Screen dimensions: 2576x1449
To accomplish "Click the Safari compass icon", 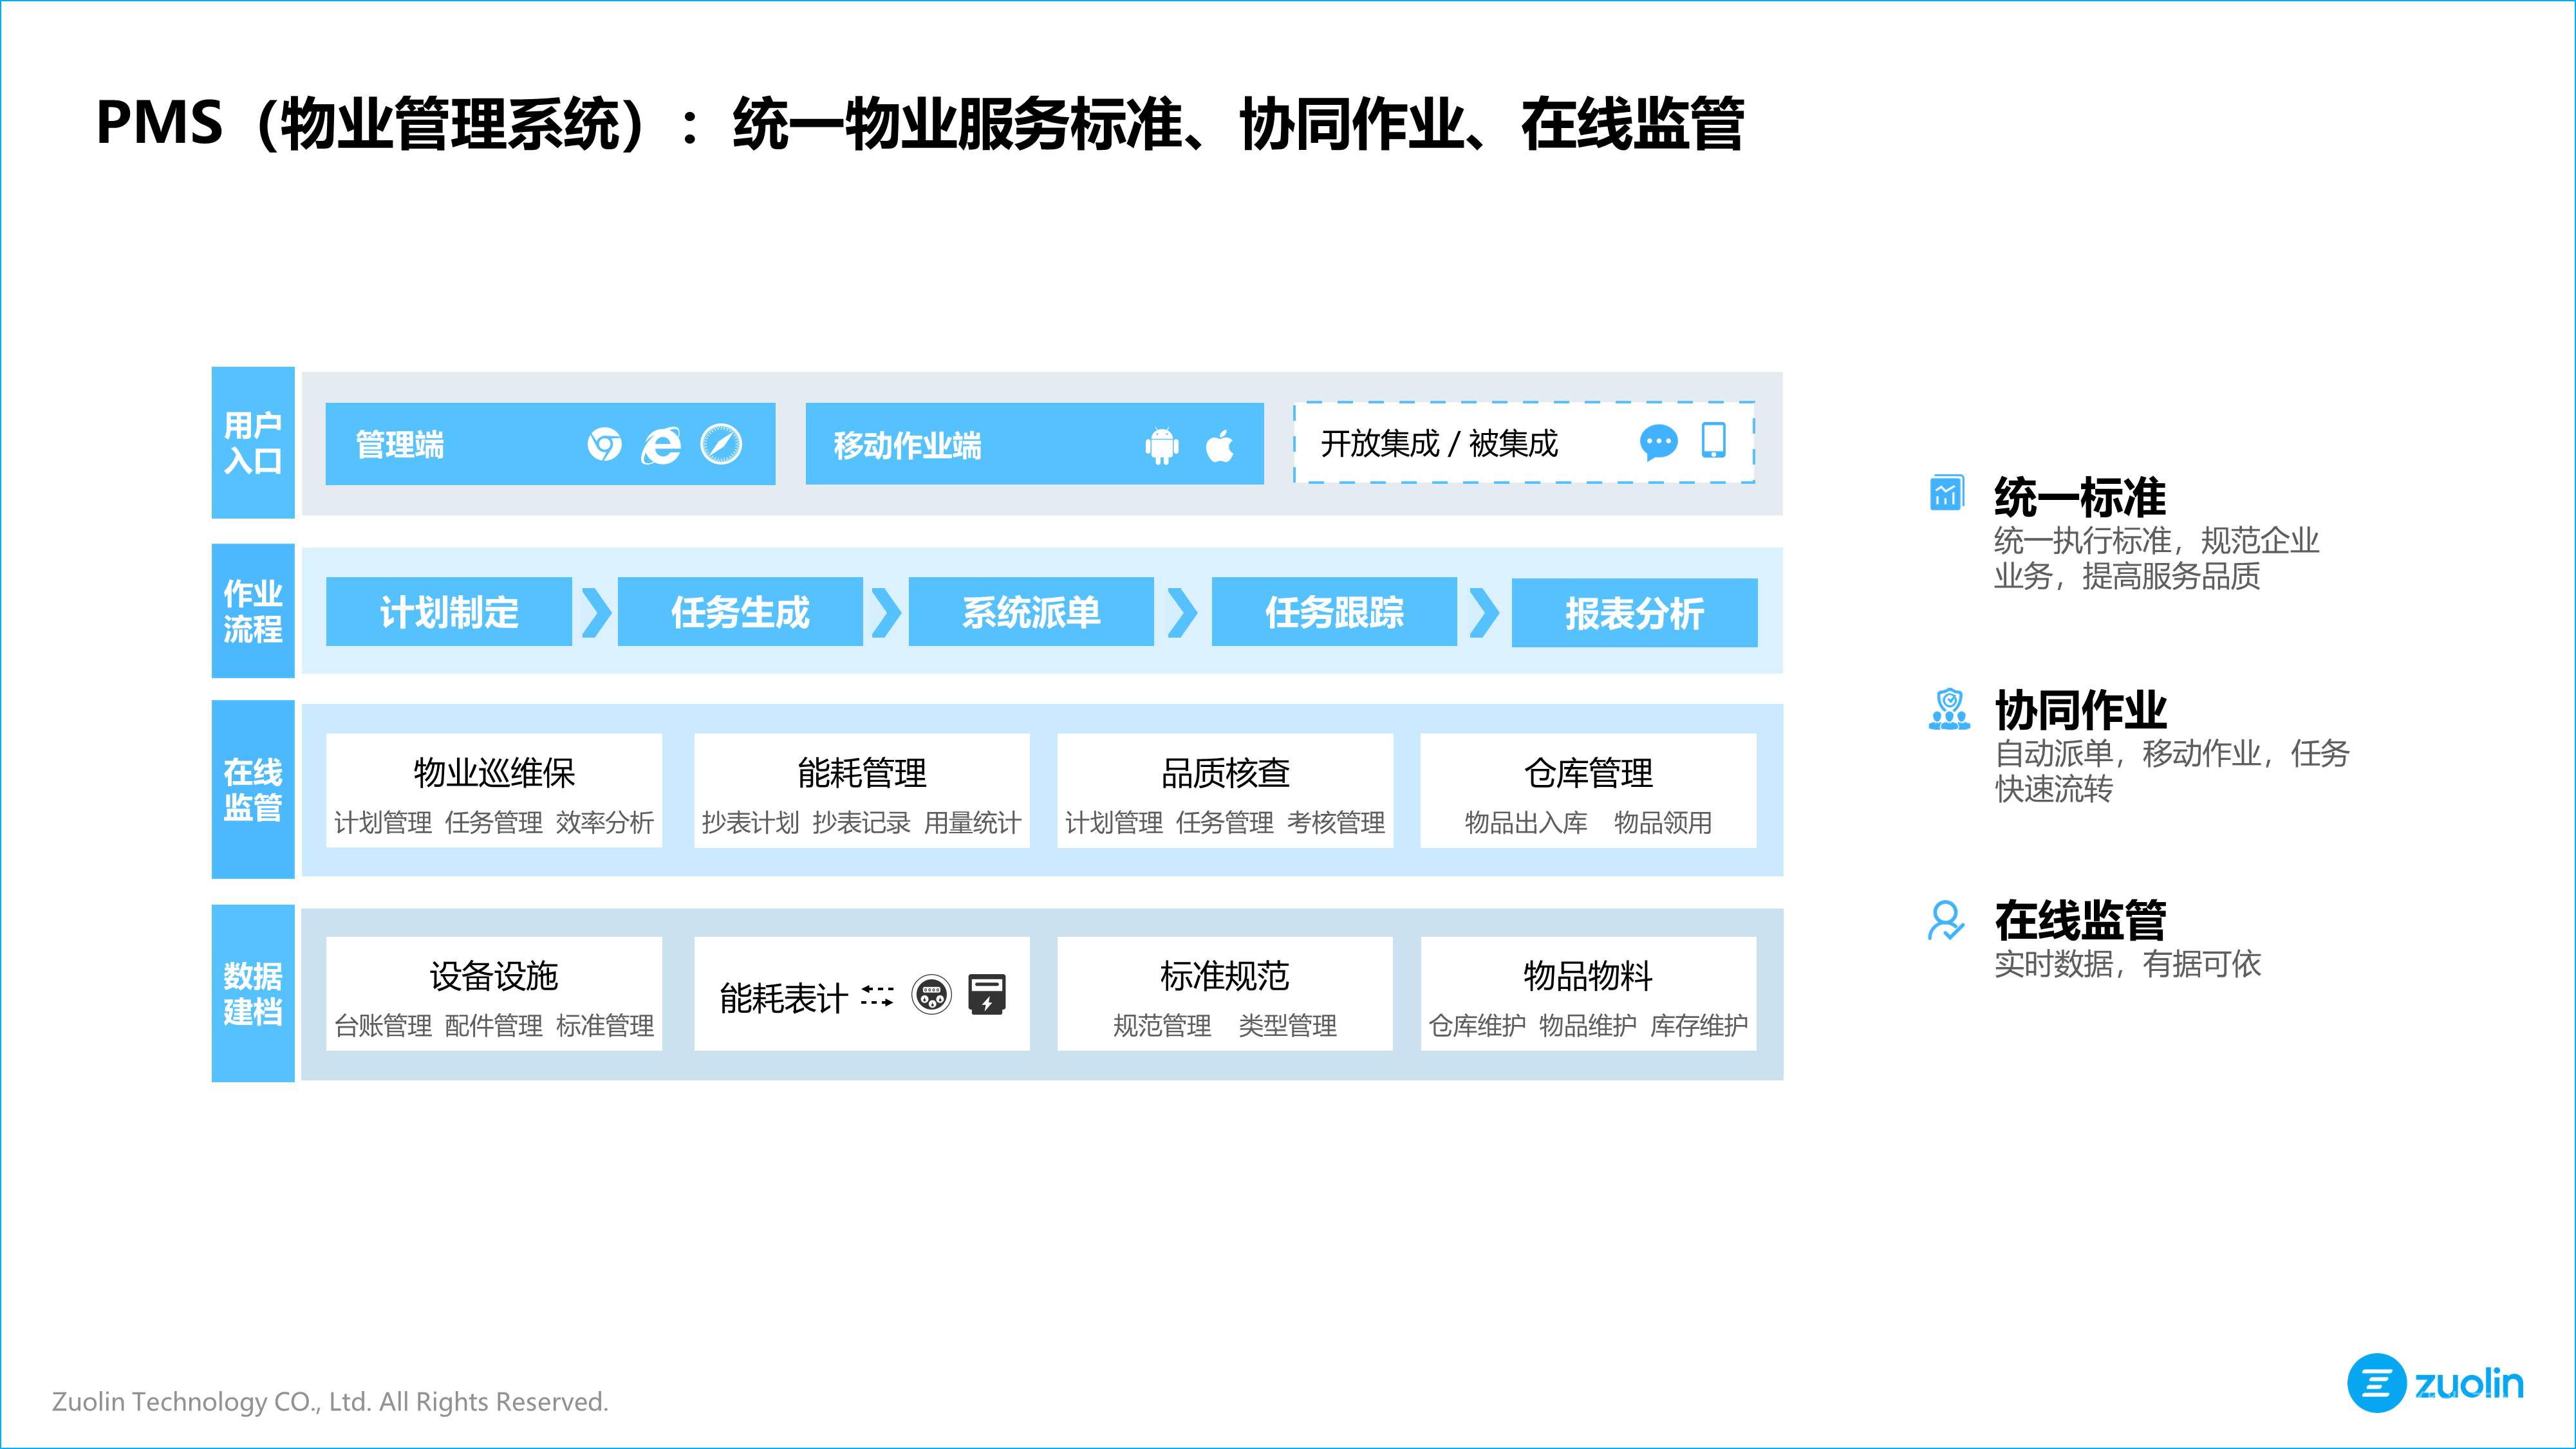I will 721,444.
